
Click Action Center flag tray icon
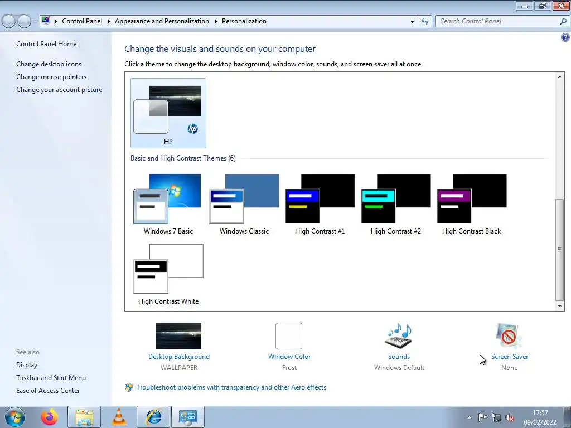point(482,417)
